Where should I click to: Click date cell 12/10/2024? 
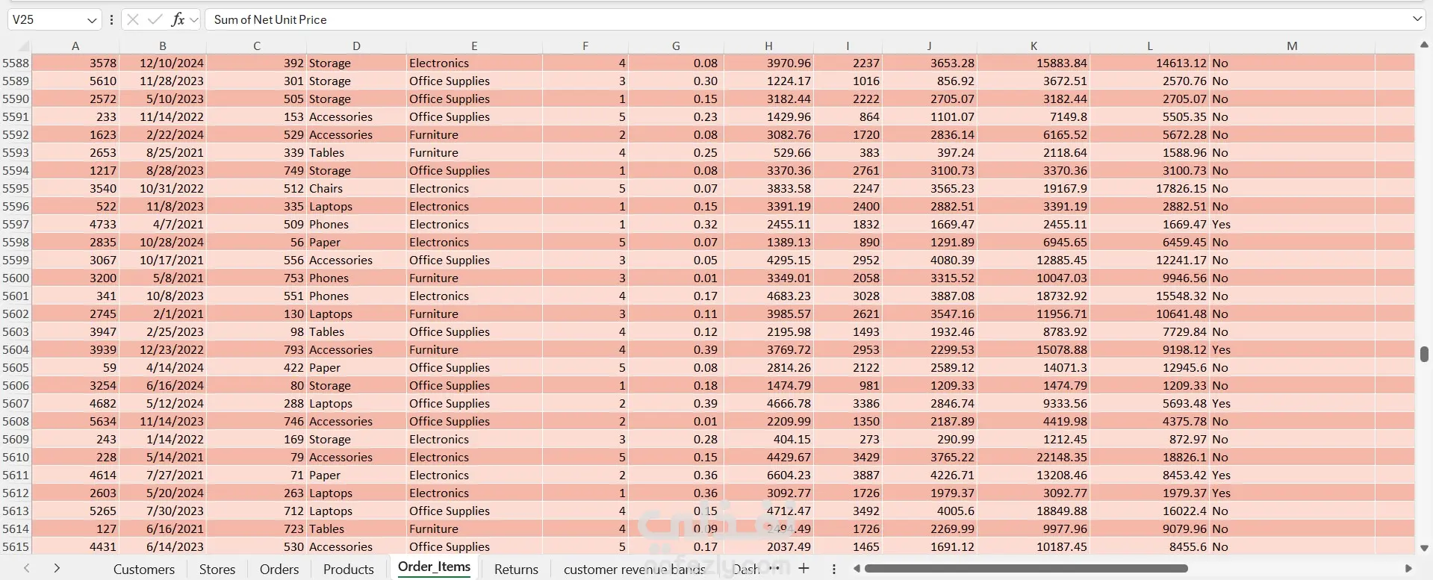[x=163, y=63]
